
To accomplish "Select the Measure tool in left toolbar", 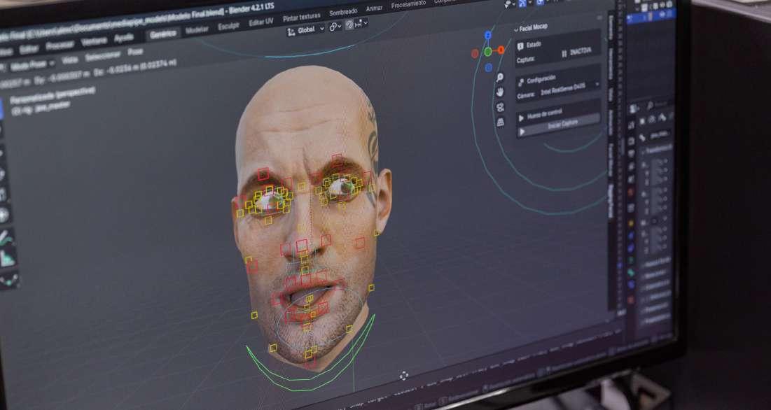I will 7,258.
